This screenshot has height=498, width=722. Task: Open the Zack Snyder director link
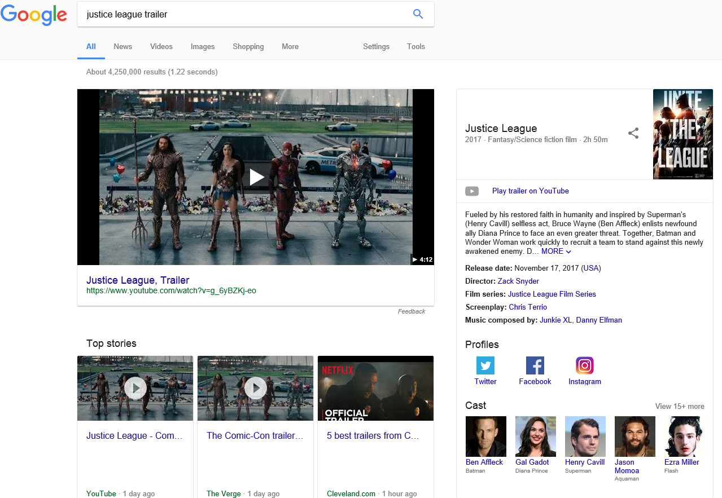pos(518,281)
